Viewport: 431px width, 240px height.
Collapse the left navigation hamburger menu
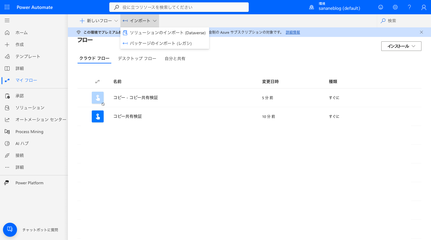coord(7,21)
